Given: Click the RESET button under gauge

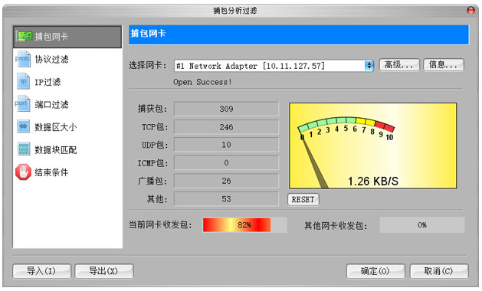Looking at the screenshot, I should click(x=303, y=199).
